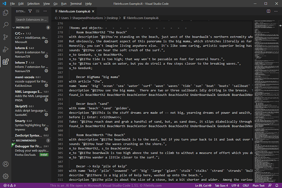
Task: Open the Manage gear at sidebar bottom
Action: tap(6, 176)
